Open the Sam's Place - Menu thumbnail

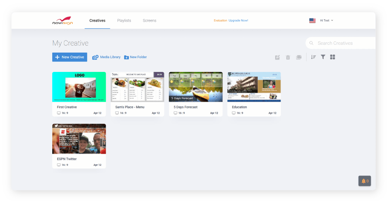coord(137,87)
